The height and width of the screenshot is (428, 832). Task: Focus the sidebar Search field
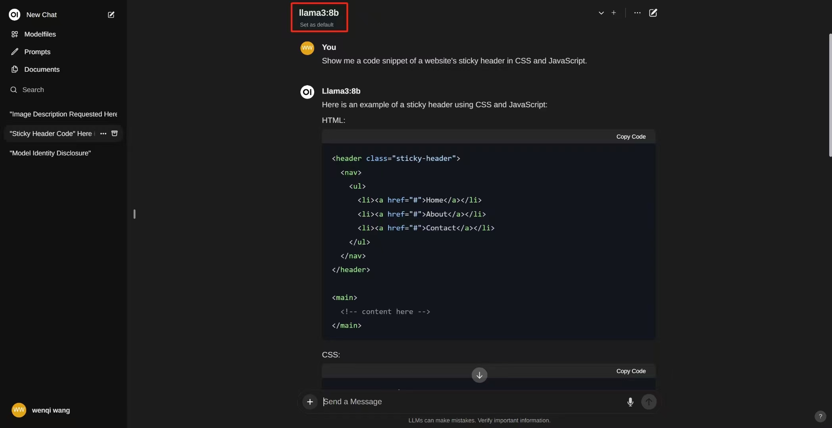click(x=63, y=90)
